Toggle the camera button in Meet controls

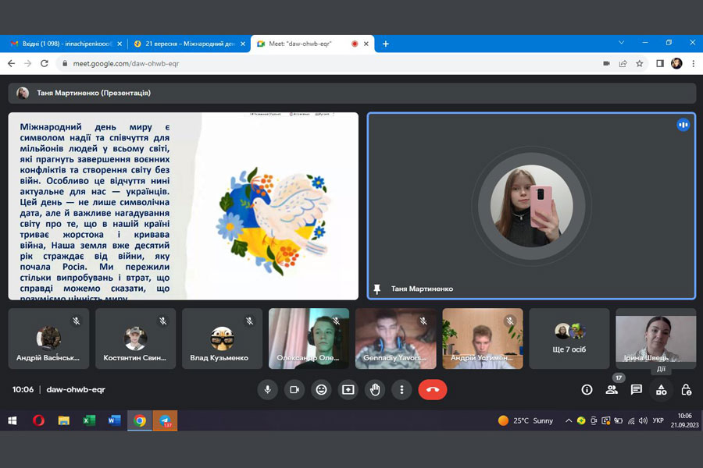[x=294, y=390]
